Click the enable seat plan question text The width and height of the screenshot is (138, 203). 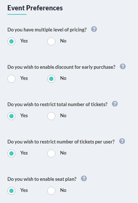42,179
